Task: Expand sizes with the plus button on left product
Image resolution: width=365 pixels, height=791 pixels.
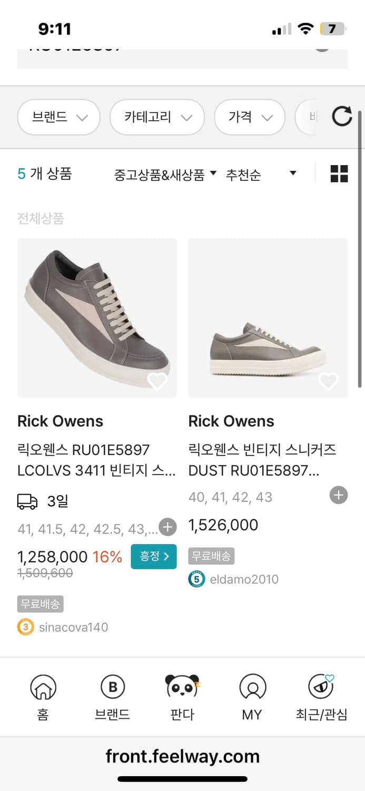Action: coord(167,527)
